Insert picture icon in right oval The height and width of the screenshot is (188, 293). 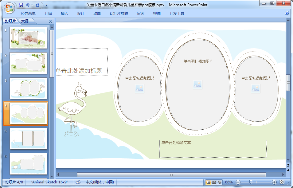click(x=256, y=88)
